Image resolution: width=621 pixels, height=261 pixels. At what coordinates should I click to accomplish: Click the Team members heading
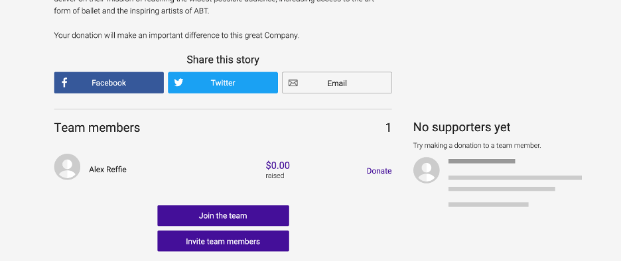[x=97, y=128]
